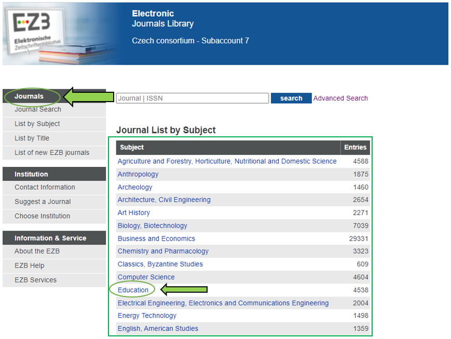Select List by Subject
The height and width of the screenshot is (339, 451).
click(37, 124)
